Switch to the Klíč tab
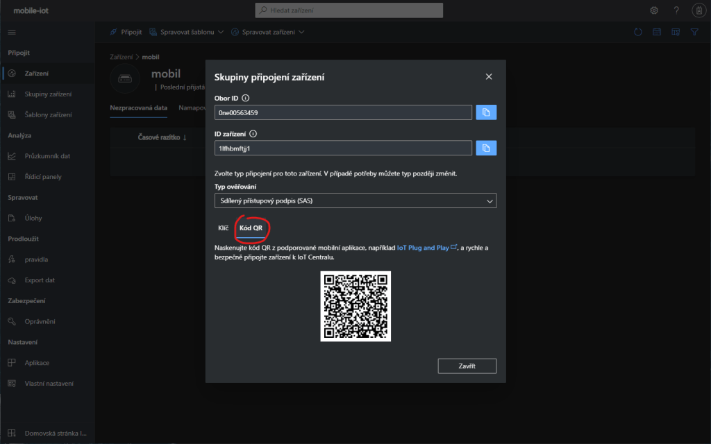The width and height of the screenshot is (711, 444). click(223, 228)
